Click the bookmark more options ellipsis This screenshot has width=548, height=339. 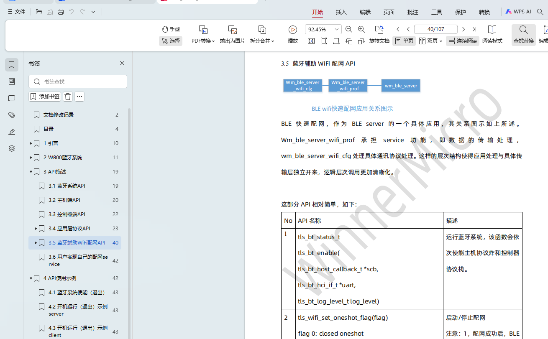click(x=79, y=97)
